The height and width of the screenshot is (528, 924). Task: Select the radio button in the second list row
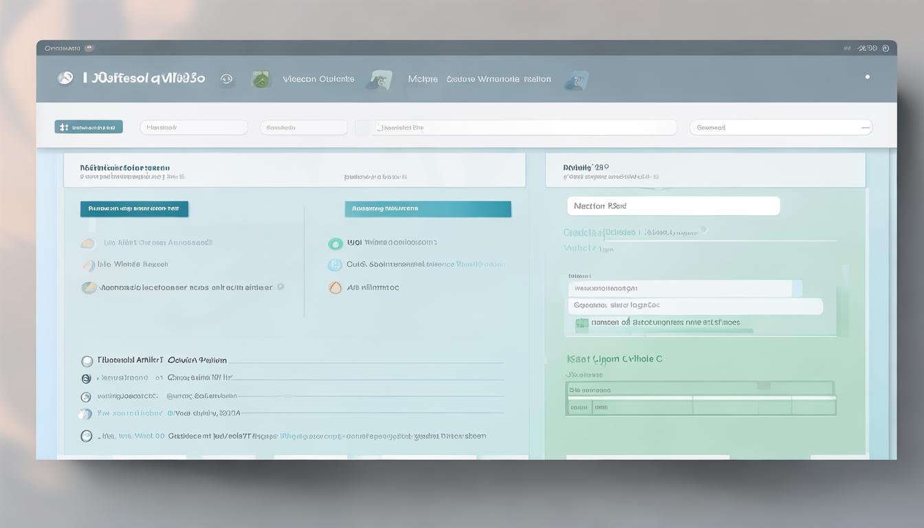[86, 378]
